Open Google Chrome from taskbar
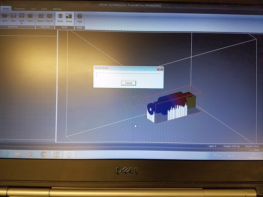Screen dimensions: 263x197 [43, 154]
